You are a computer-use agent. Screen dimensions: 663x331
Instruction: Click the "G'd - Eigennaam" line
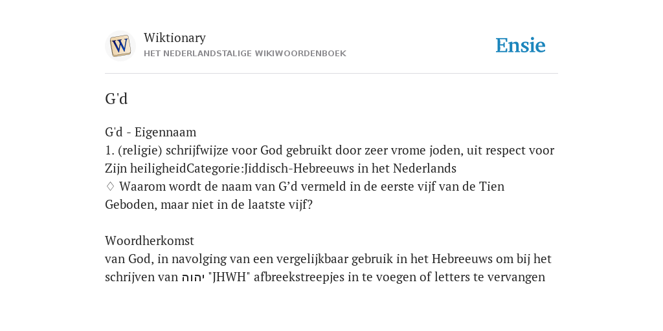pyautogui.click(x=150, y=132)
